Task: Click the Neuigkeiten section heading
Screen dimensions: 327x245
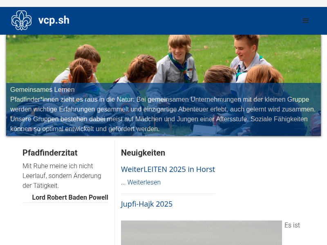Action: click(x=143, y=153)
